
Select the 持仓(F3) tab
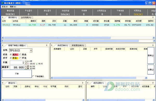tap(12, 83)
